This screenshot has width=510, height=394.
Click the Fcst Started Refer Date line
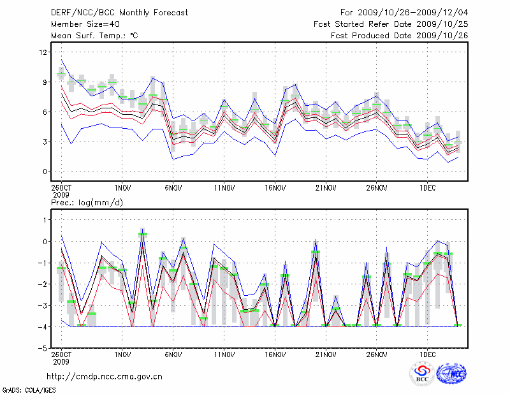391,24
